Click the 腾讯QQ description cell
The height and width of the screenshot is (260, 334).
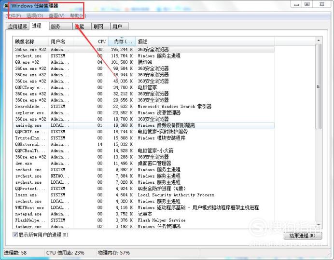point(145,62)
